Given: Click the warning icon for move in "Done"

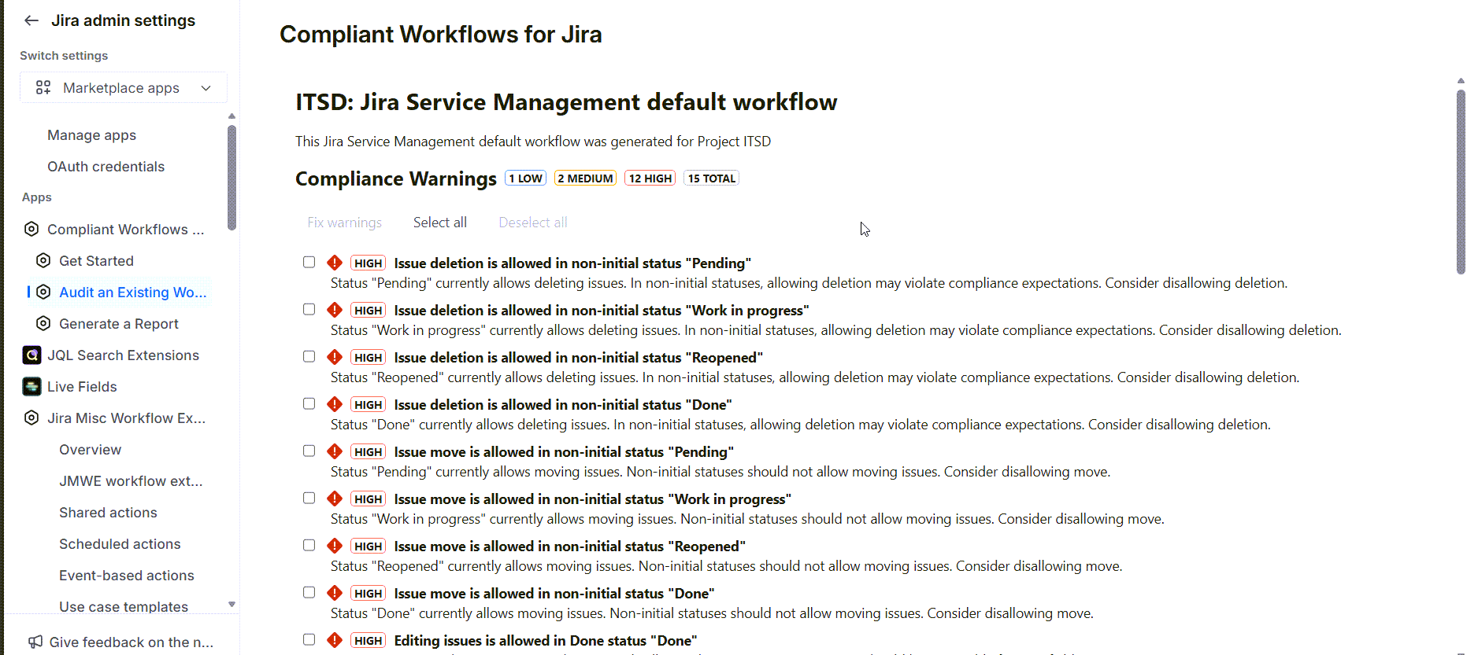Looking at the screenshot, I should coord(335,593).
